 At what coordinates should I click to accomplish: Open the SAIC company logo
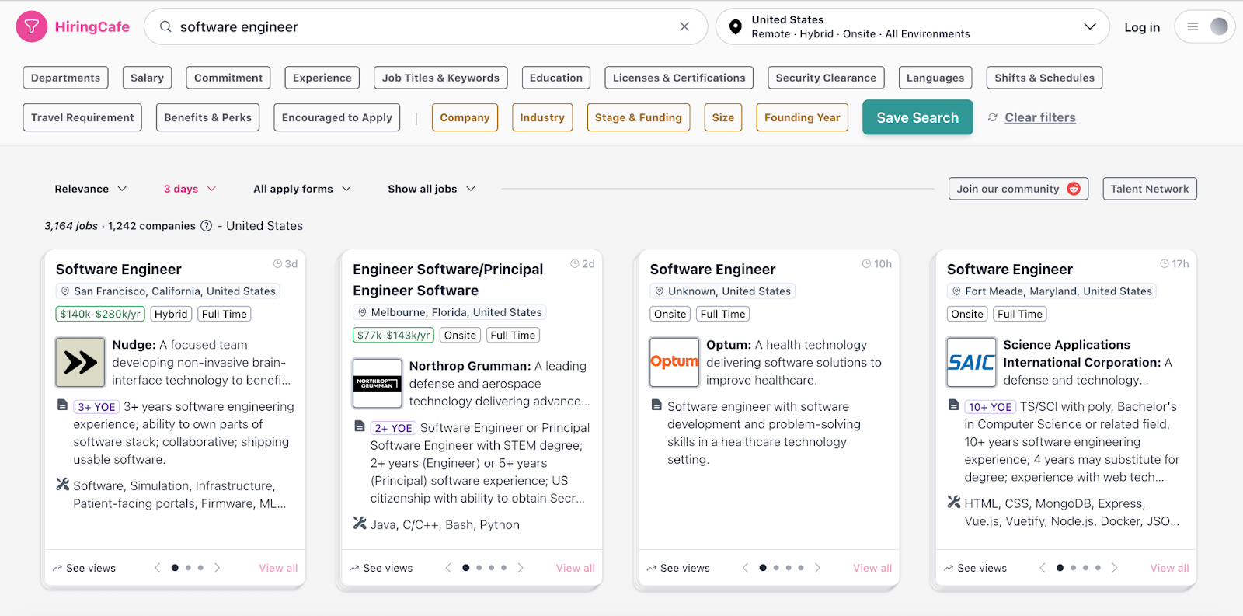(971, 362)
